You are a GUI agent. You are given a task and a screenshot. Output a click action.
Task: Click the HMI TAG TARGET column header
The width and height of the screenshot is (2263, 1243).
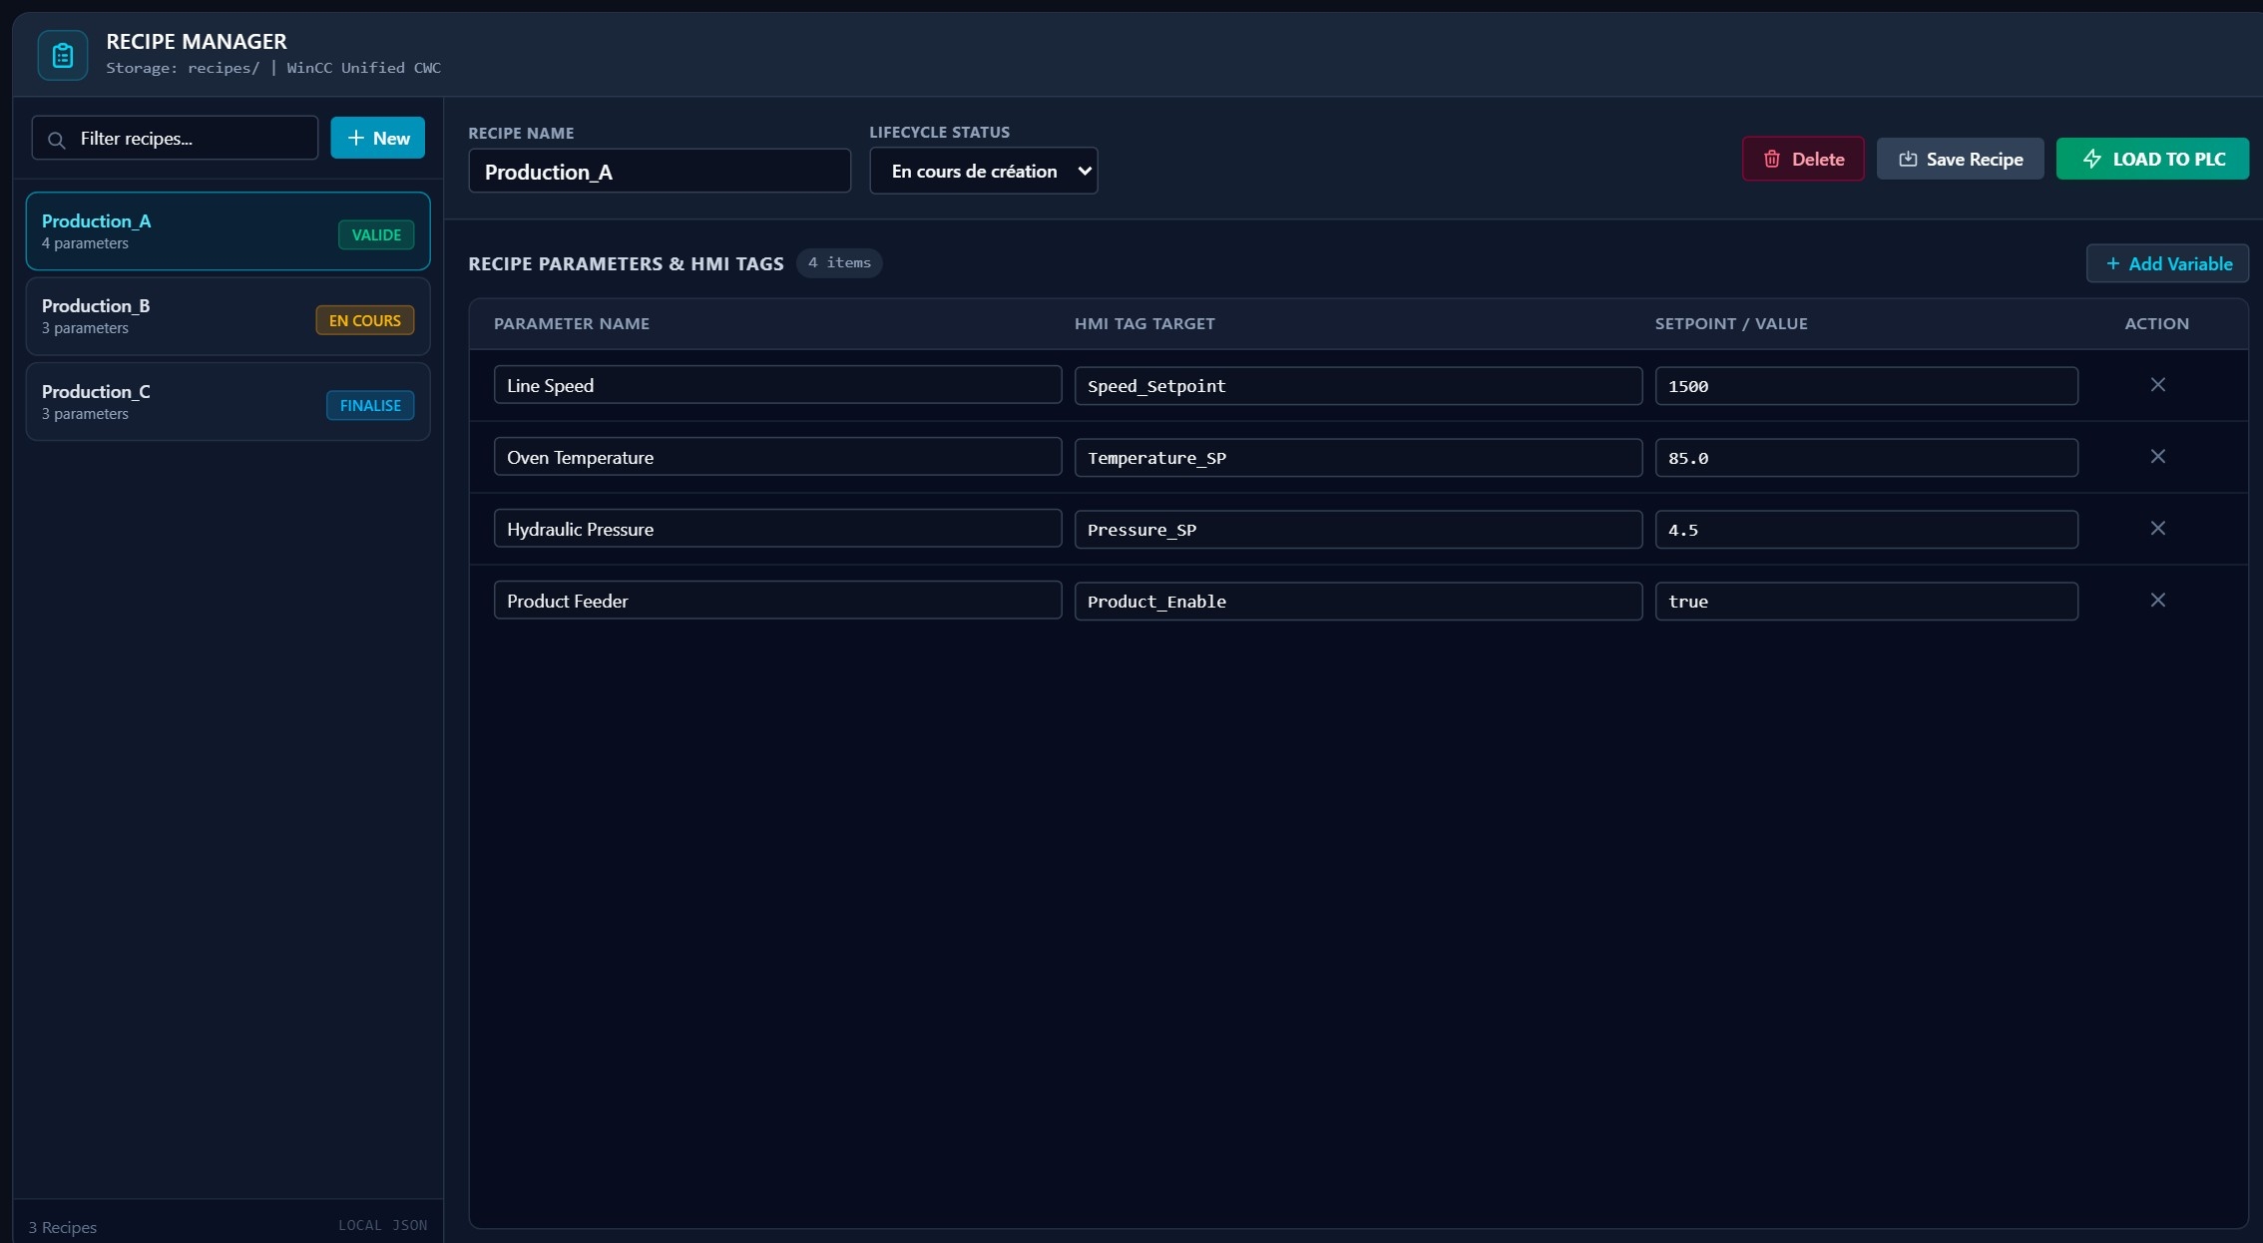[1144, 324]
